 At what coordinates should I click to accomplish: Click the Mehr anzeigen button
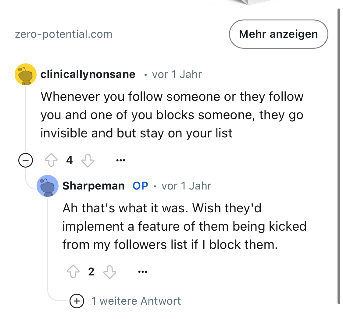click(278, 34)
